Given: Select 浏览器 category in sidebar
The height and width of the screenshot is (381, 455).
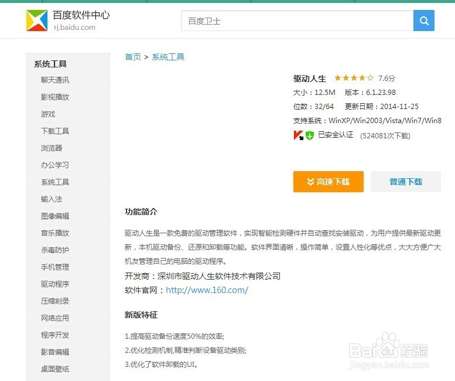Looking at the screenshot, I should [52, 148].
